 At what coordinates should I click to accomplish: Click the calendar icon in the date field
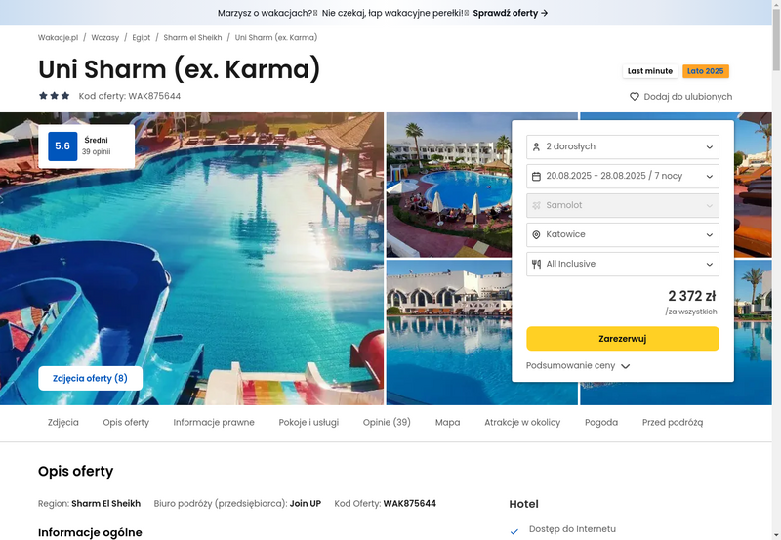pos(536,177)
